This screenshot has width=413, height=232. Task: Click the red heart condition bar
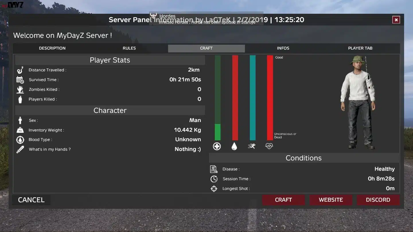[270, 98]
